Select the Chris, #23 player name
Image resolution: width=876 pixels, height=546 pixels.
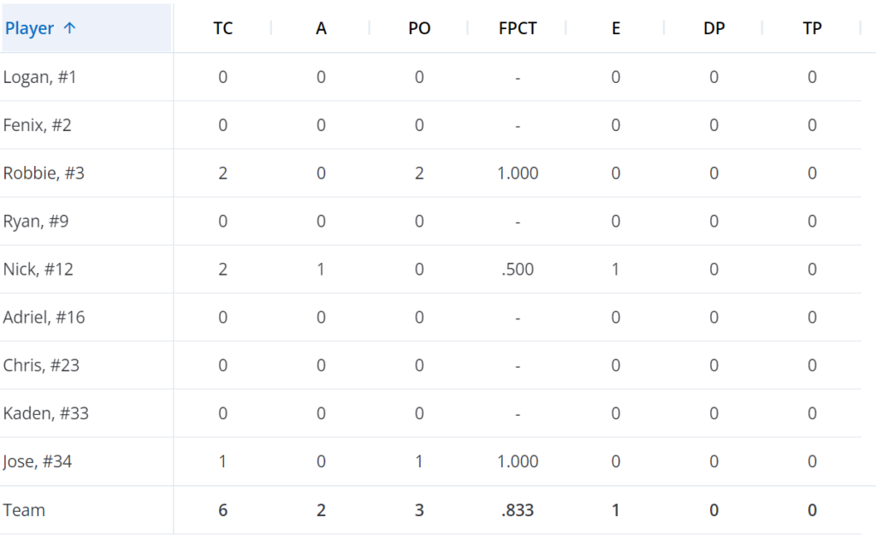(x=41, y=365)
